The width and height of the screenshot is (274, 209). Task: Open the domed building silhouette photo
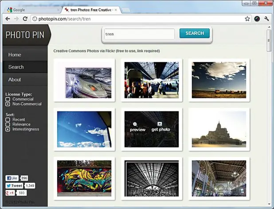click(x=219, y=129)
